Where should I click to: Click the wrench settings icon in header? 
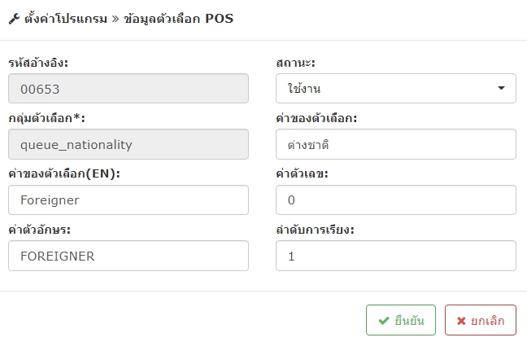[x=14, y=19]
